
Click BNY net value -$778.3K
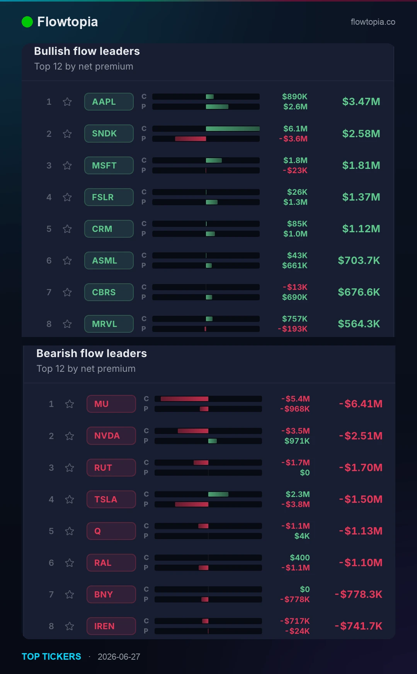359,594
